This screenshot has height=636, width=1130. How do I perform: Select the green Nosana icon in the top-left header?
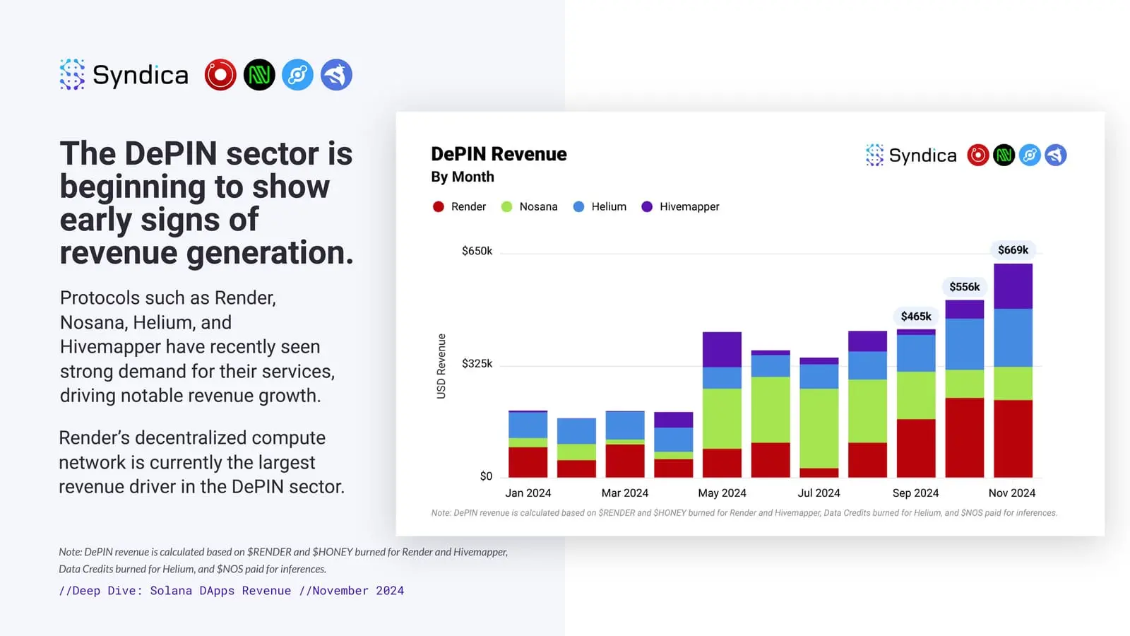[259, 75]
